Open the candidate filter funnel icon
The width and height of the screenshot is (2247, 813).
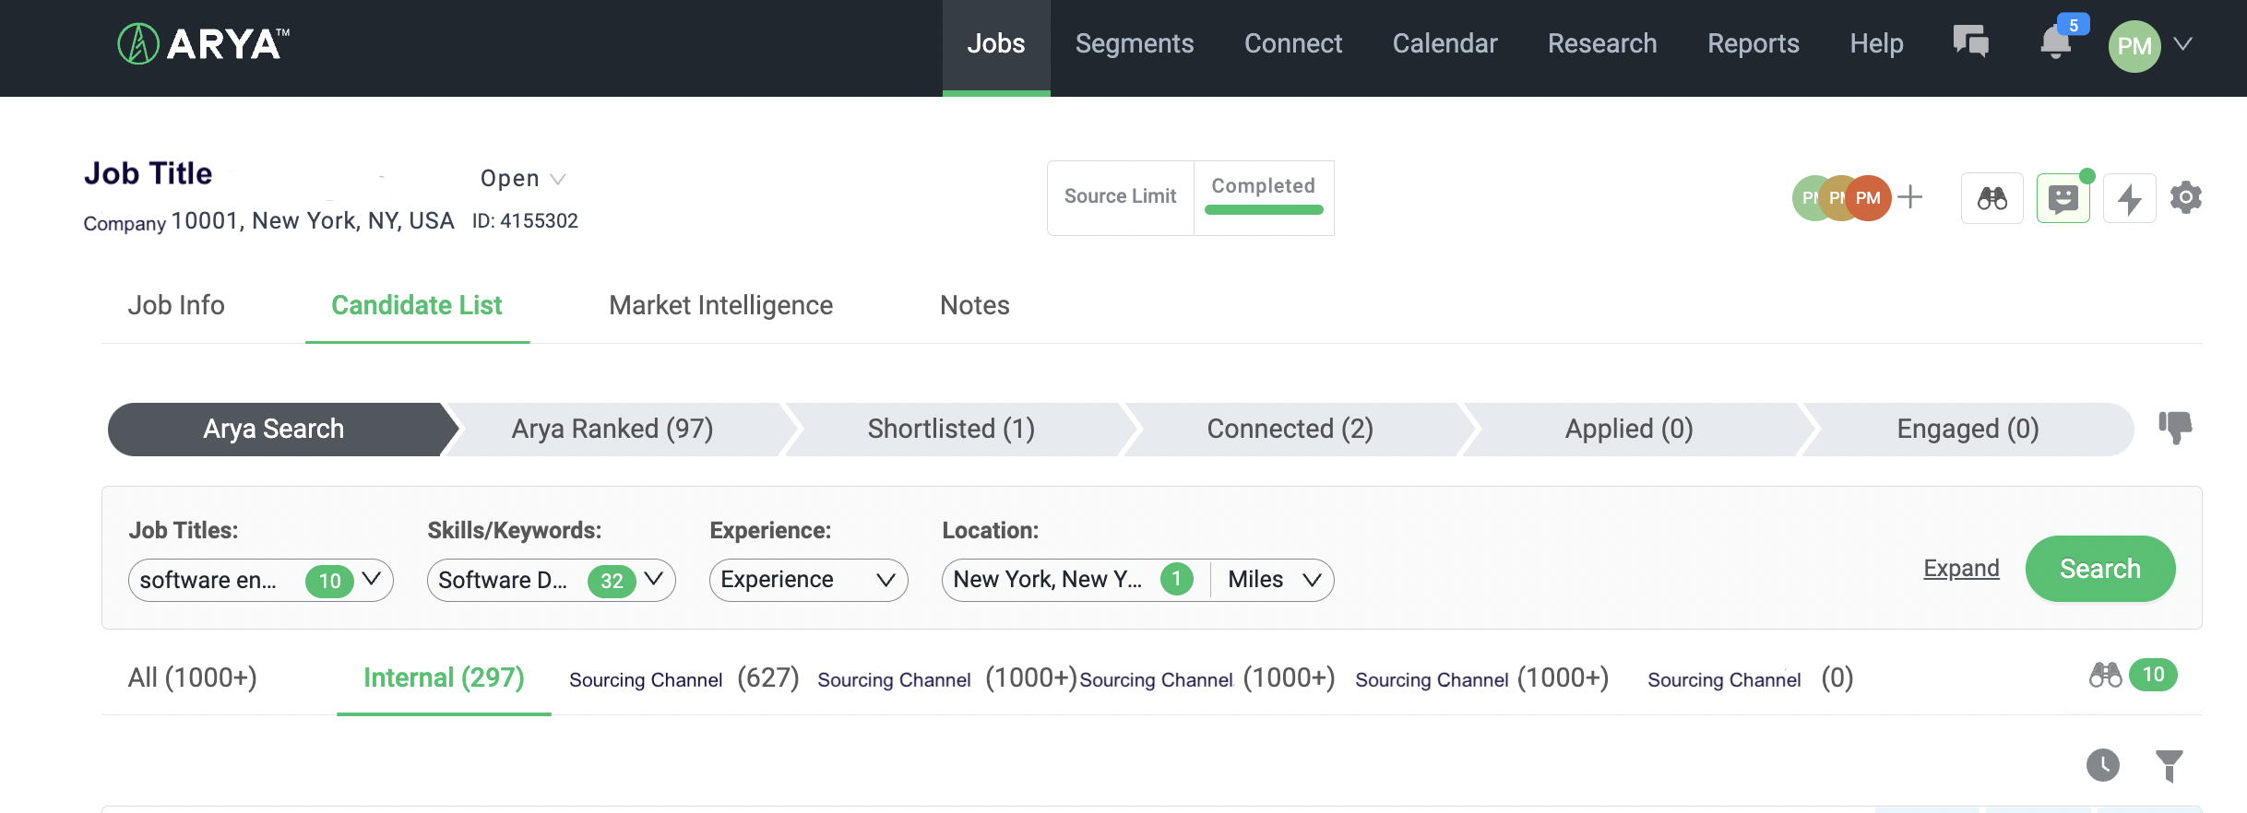click(x=2169, y=765)
